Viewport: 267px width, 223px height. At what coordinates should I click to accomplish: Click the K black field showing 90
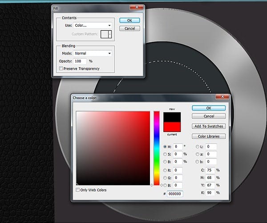(210, 193)
